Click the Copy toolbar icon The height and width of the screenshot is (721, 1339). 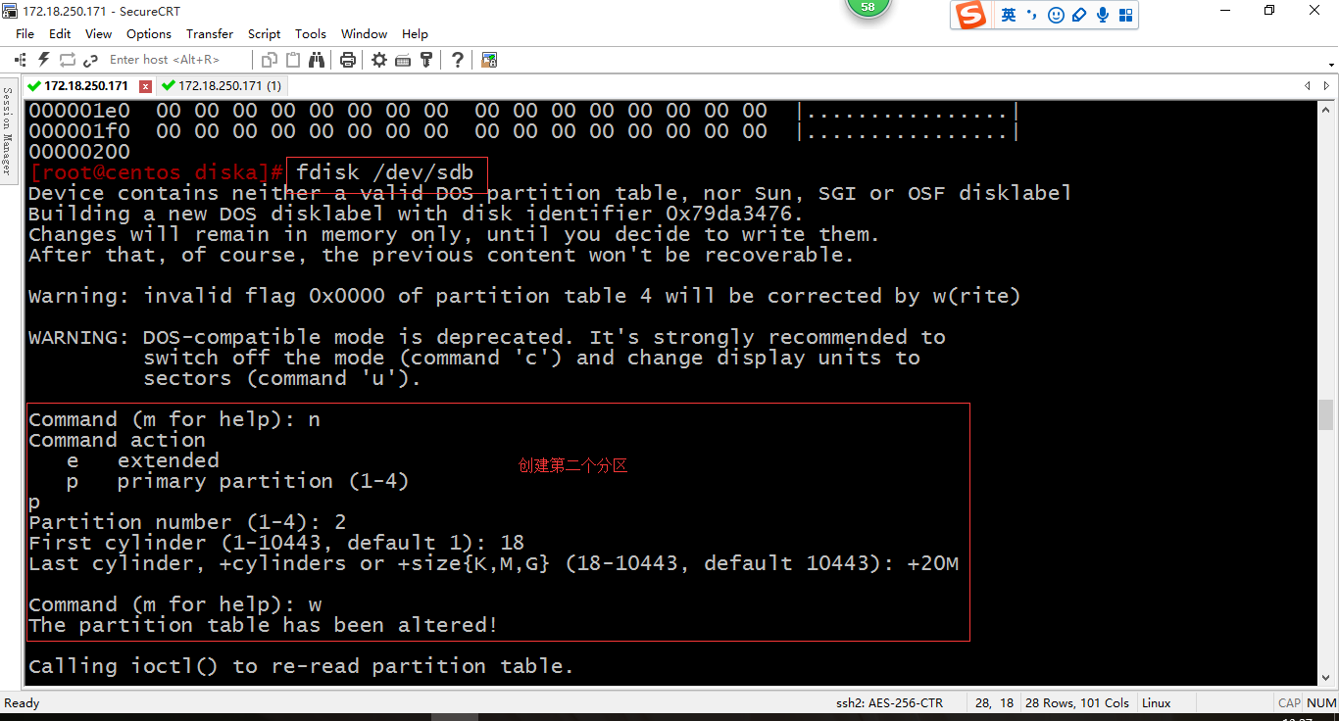(270, 60)
